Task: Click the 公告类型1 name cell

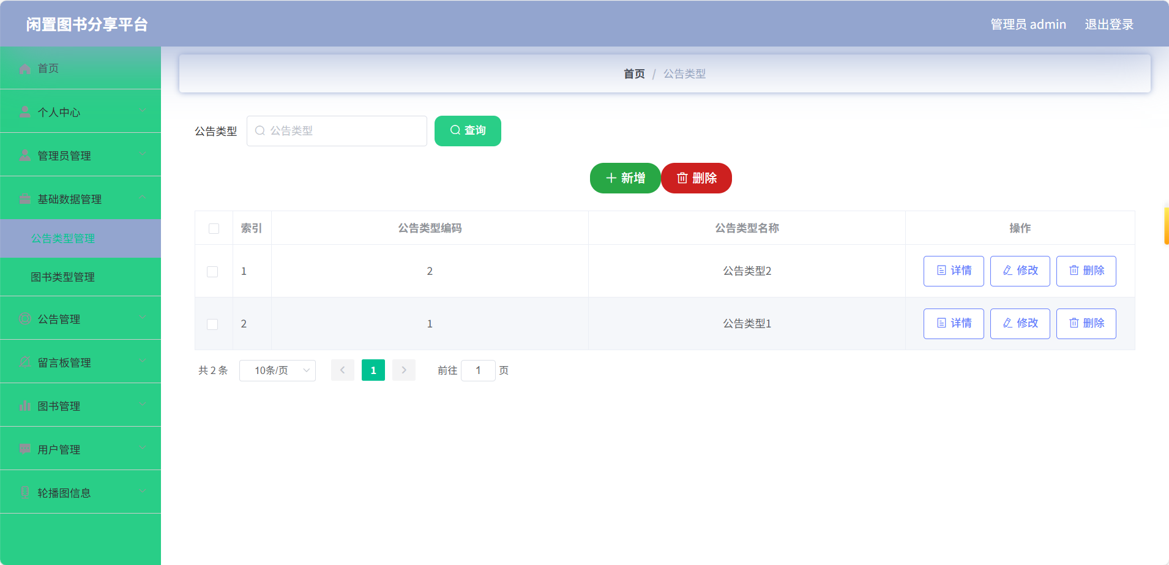Action: 747,324
